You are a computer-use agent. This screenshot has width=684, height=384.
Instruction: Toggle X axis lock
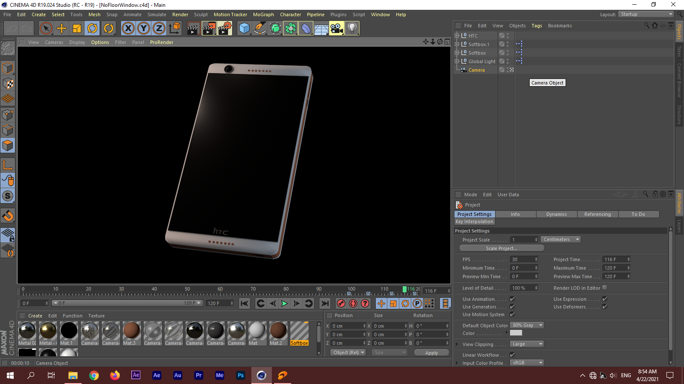tap(128, 29)
